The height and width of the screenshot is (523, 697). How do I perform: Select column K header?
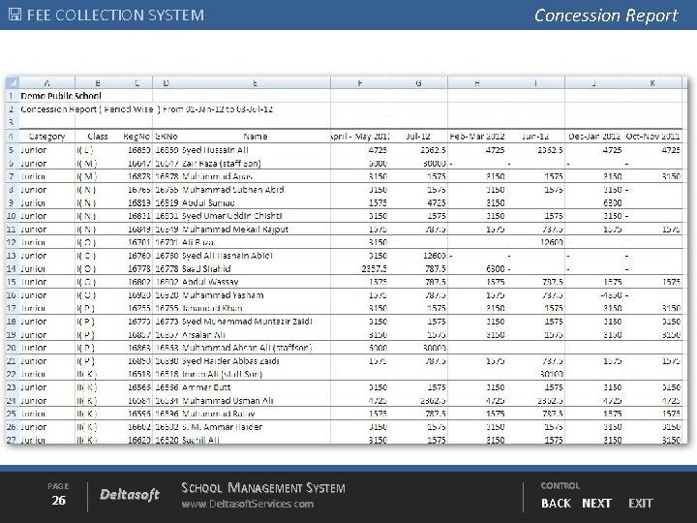[x=652, y=82]
